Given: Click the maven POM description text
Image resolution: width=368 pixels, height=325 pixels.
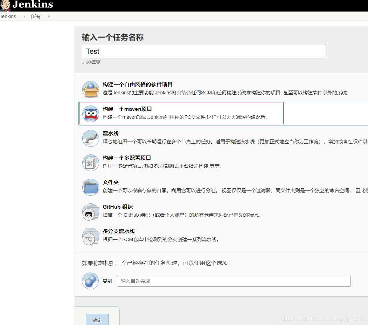Looking at the screenshot, I should click(185, 117).
